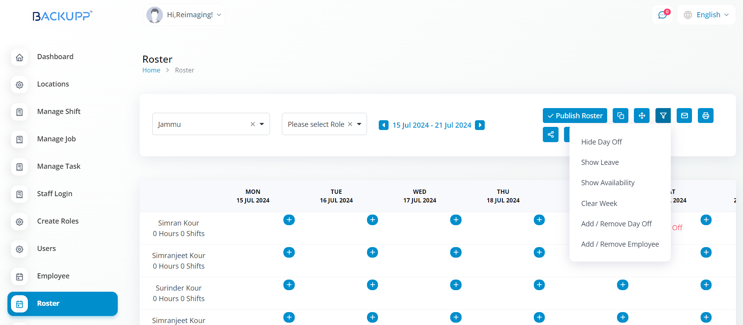Viewport: 743px width, 325px height.
Task: Open the Please select Role dropdown
Action: pos(359,124)
